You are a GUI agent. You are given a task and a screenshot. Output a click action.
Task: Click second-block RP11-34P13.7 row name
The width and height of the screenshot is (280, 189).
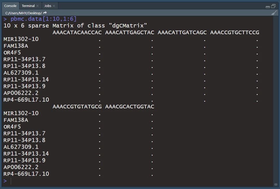pyautogui.click(x=24, y=134)
